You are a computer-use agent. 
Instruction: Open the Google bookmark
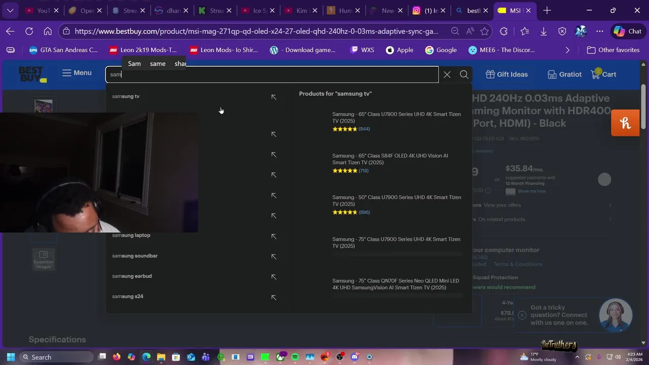coord(441,50)
